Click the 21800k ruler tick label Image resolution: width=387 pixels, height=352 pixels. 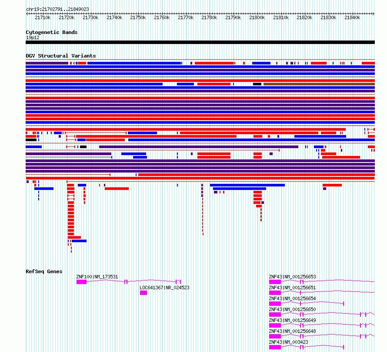tap(257, 17)
